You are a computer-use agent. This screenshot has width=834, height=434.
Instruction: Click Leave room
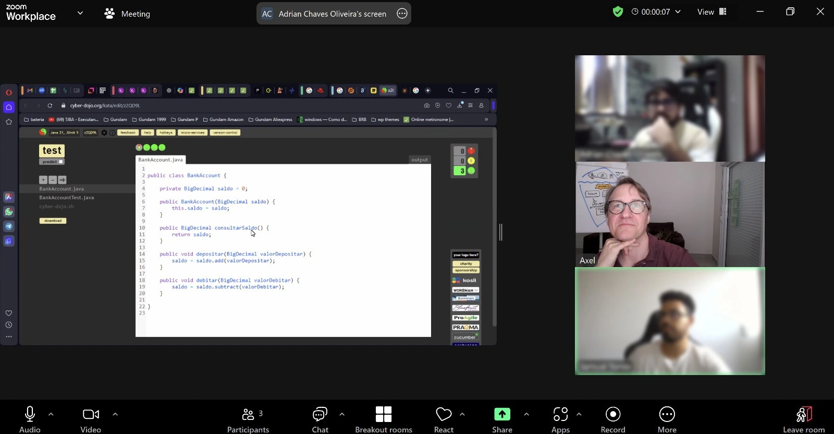pos(804,415)
